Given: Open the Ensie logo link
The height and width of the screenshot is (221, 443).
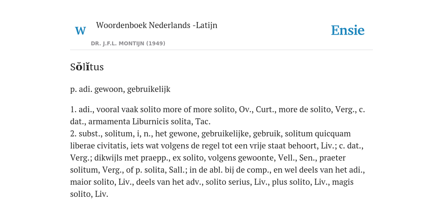Looking at the screenshot, I should (348, 31).
